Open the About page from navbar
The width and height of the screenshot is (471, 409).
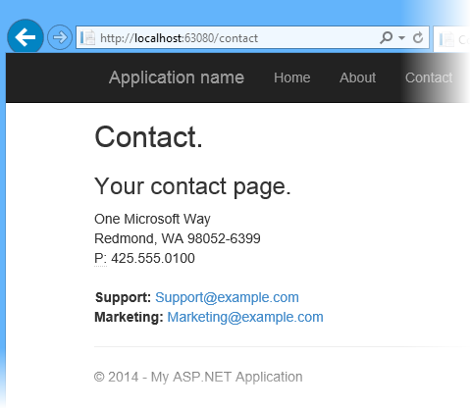click(357, 77)
